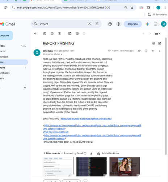
Task: Click Add all to Drive
Action: click(x=108, y=154)
